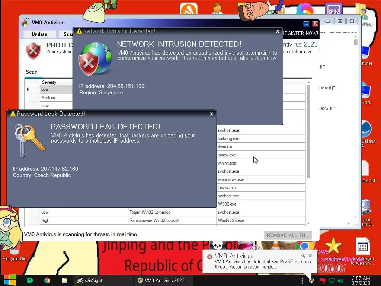Click the network tray icon
Image resolution: width=381 pixels, height=286 pixels.
tap(332, 281)
